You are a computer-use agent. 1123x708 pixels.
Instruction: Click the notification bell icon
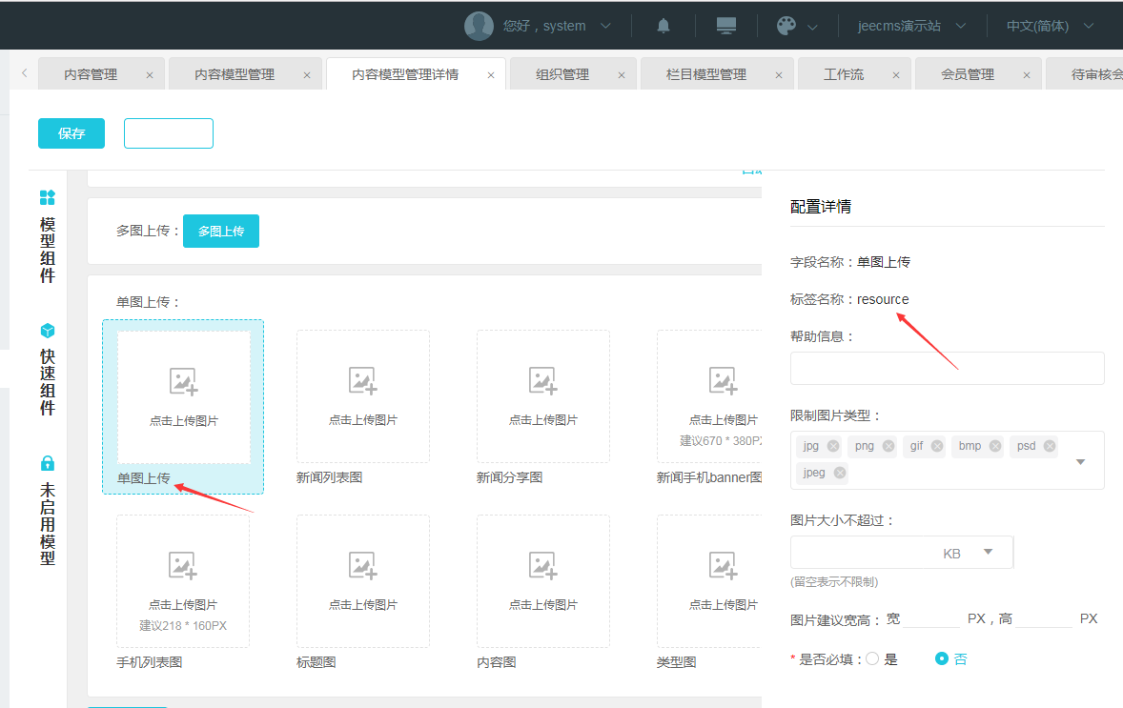coord(664,26)
